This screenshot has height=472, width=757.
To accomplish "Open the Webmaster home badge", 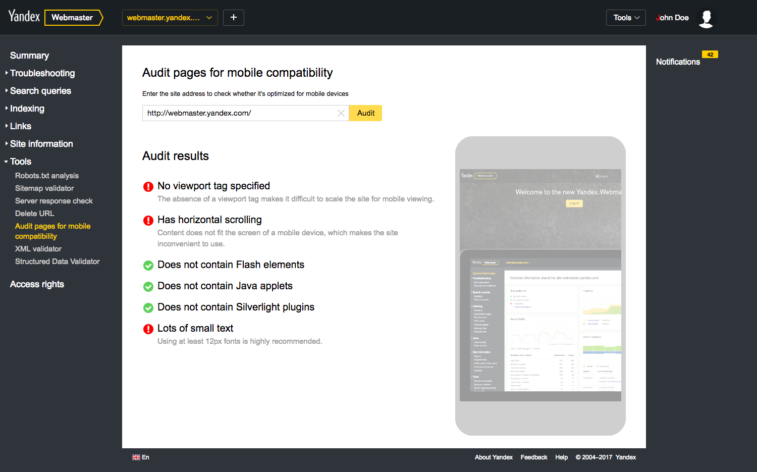I will coord(74,18).
